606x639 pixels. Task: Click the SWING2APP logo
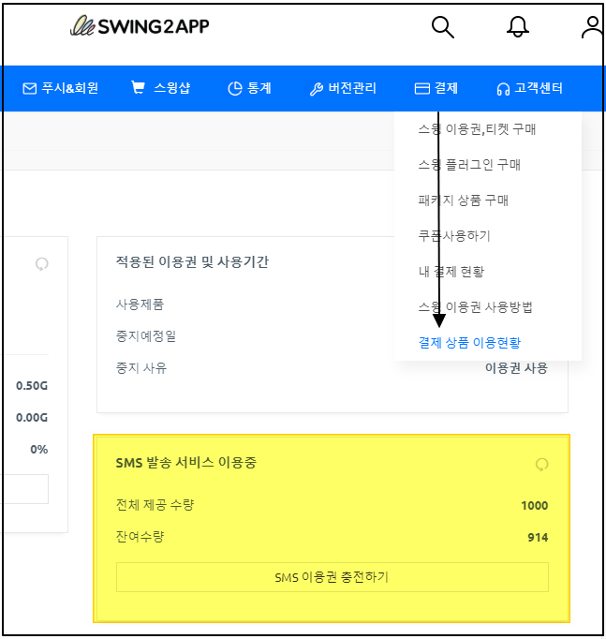tap(140, 26)
